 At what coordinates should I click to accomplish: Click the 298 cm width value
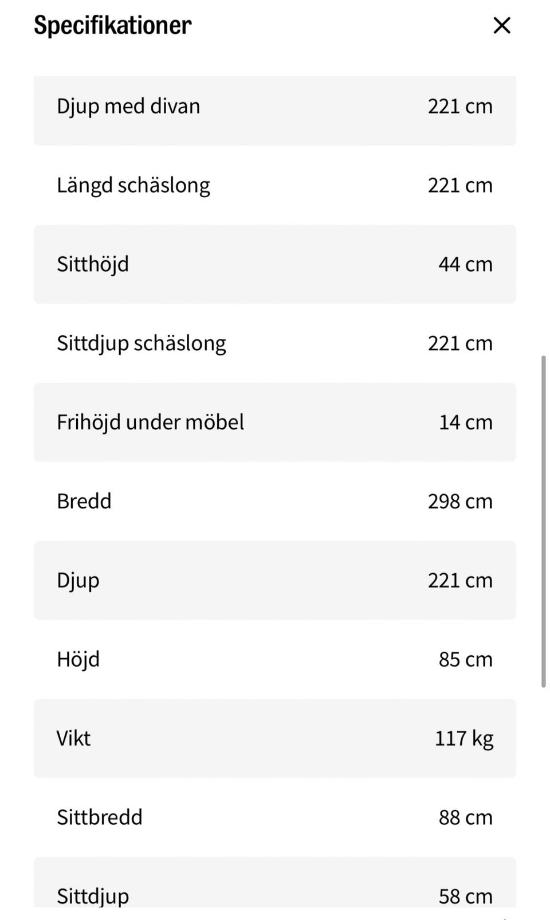(x=460, y=502)
